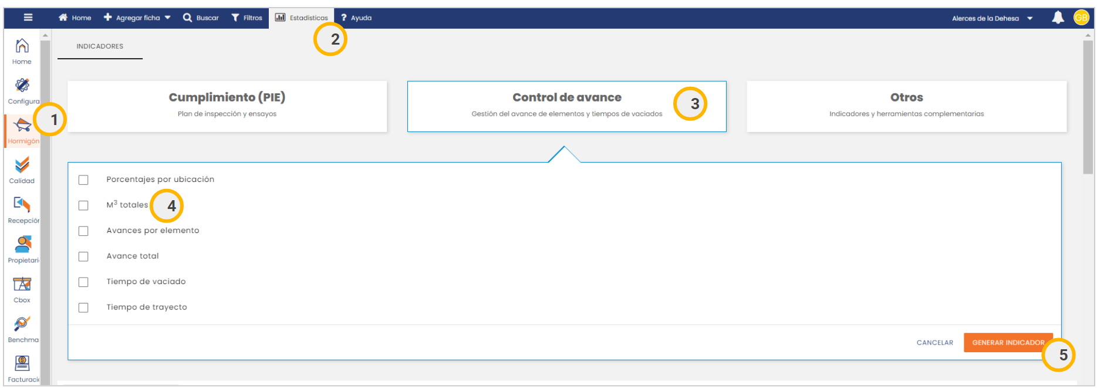Click the sidebar vertical scrollbar
Viewport: 1097px width, 388px height.
(x=45, y=211)
